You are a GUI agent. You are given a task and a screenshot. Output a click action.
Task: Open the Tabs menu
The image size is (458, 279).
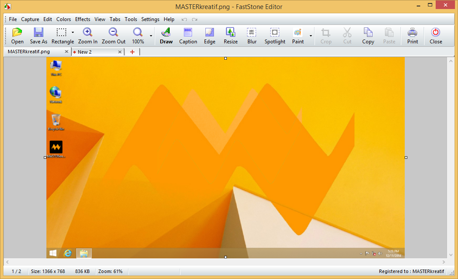115,19
